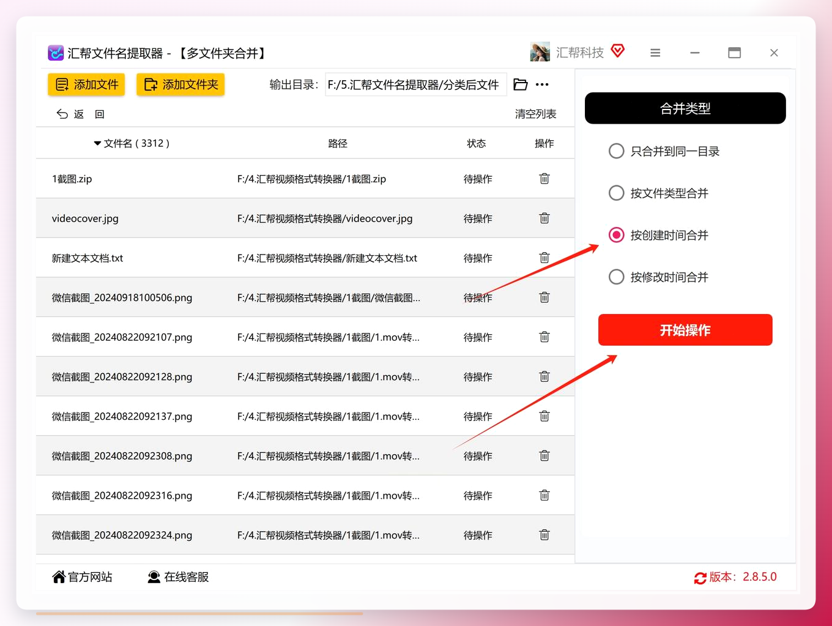Click trash icon for 微信截图_20240918100506.png

544,297
